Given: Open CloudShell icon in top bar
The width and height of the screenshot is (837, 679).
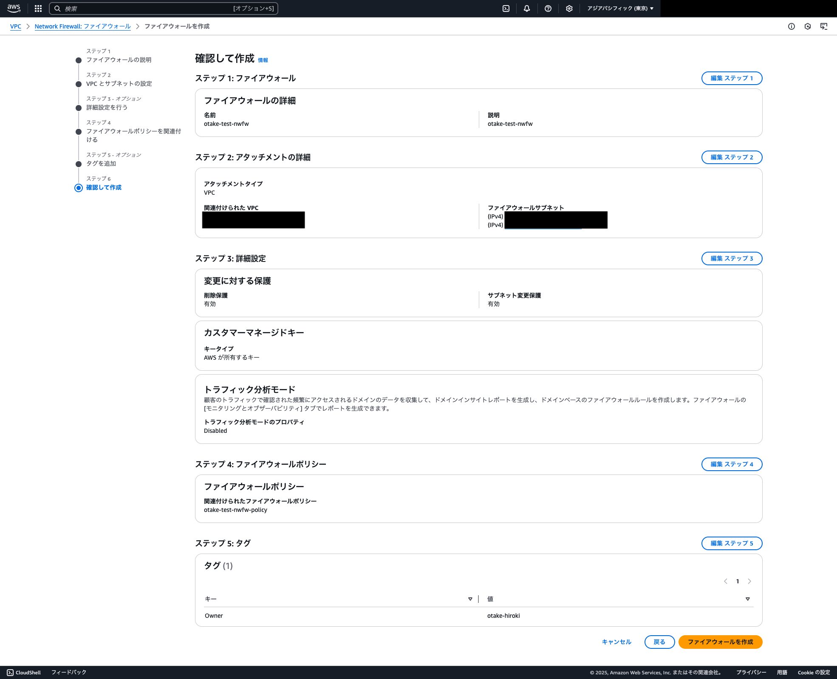Looking at the screenshot, I should pos(506,9).
